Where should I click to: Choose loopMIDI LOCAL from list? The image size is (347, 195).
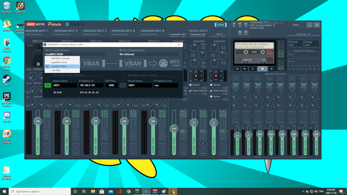[62, 62]
